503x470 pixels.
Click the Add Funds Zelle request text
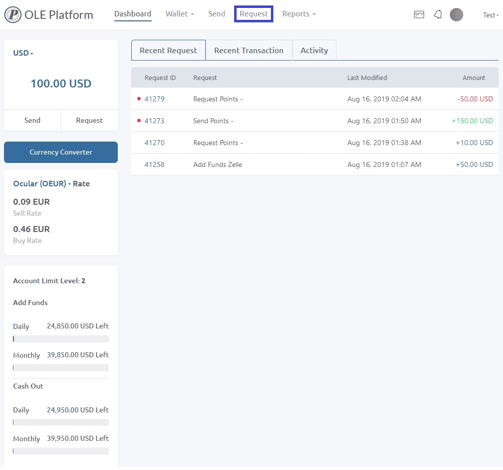click(x=218, y=164)
